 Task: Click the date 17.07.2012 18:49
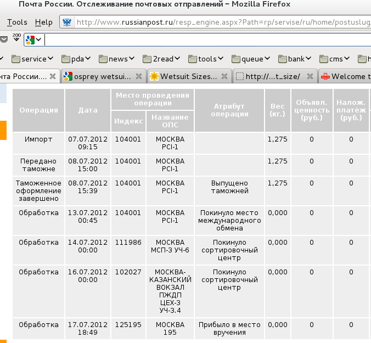(x=88, y=328)
